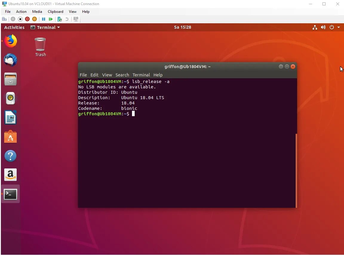The width and height of the screenshot is (344, 255).
Task: Select the Terminal icon in the dock
Action: [x=10, y=194]
